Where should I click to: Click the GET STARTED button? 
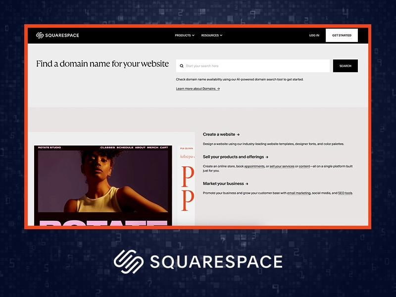[x=341, y=35]
